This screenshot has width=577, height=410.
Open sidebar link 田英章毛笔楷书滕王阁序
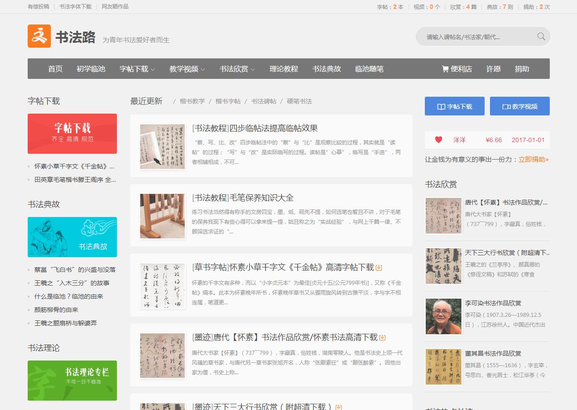[x=75, y=180]
